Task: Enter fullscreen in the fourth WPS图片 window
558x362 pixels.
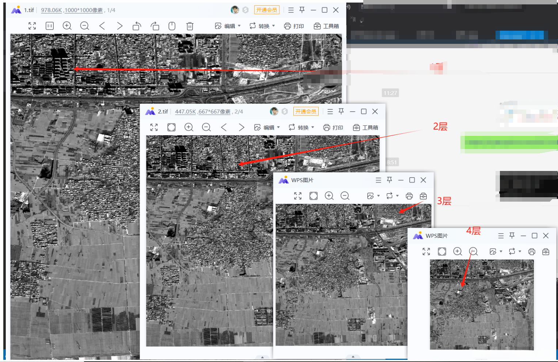Action: click(426, 251)
